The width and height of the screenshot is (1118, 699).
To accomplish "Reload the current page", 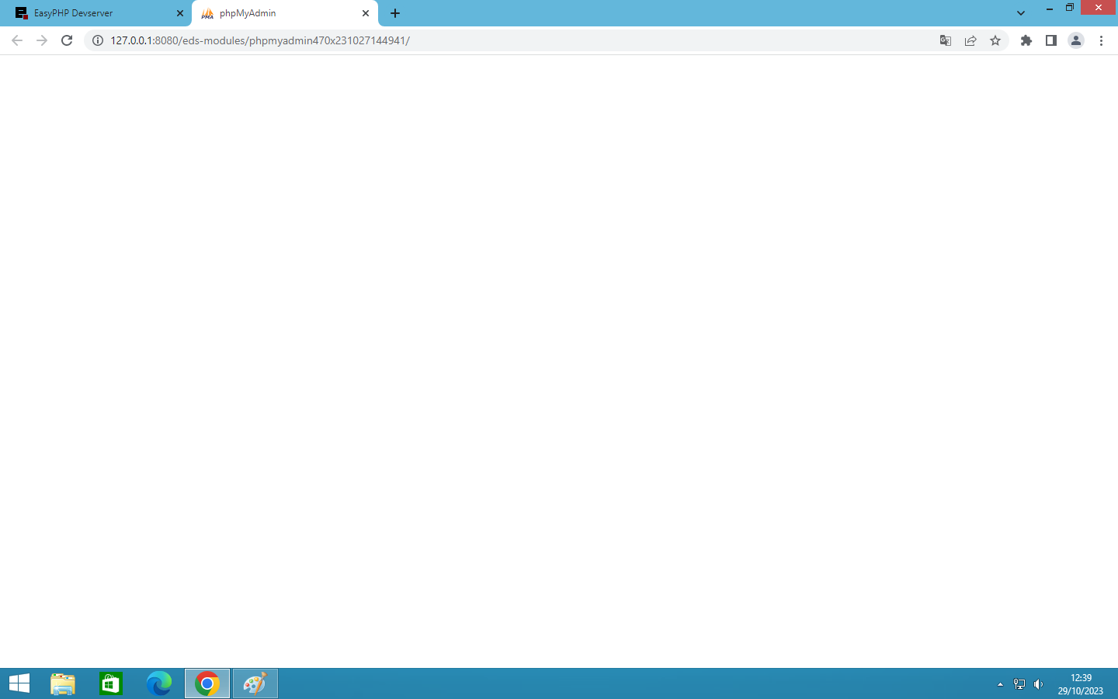I will [x=67, y=40].
